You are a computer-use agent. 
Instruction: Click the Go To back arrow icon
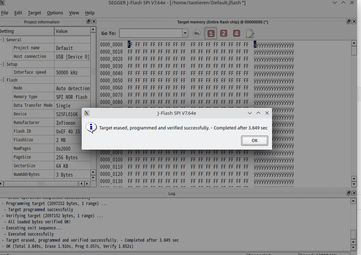pos(197,33)
